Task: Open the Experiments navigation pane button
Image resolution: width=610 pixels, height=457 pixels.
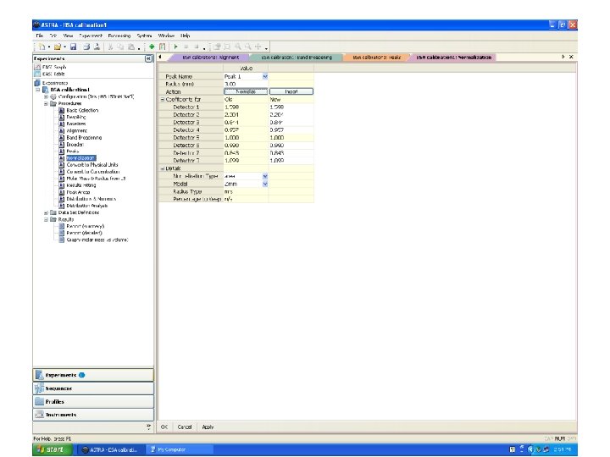Action: (x=93, y=375)
